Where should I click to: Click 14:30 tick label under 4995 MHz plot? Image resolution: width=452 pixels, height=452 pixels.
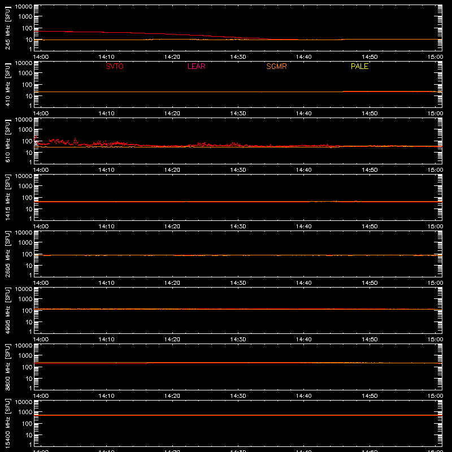click(238, 340)
